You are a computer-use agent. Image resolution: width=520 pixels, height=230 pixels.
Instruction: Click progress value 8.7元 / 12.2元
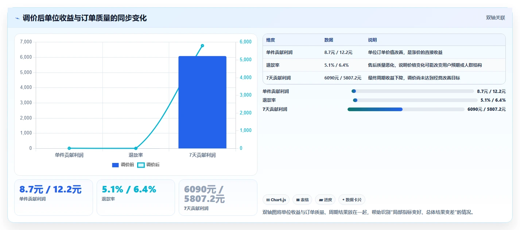click(x=491, y=91)
